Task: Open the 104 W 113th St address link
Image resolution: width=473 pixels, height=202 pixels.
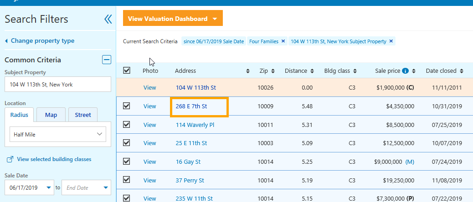Action: coord(196,88)
